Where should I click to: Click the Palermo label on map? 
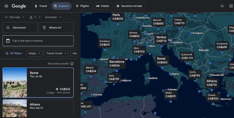click(x=172, y=90)
